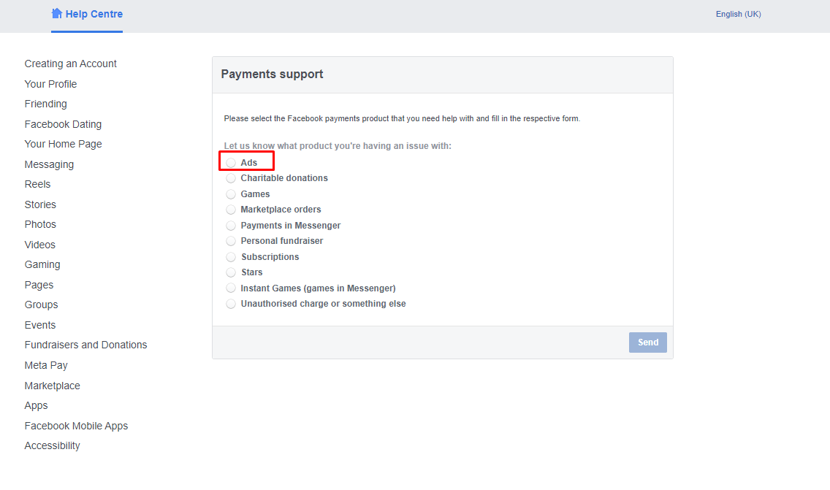This screenshot has height=490, width=830.
Task: Open the Meta Pay help topic
Action: (x=46, y=365)
